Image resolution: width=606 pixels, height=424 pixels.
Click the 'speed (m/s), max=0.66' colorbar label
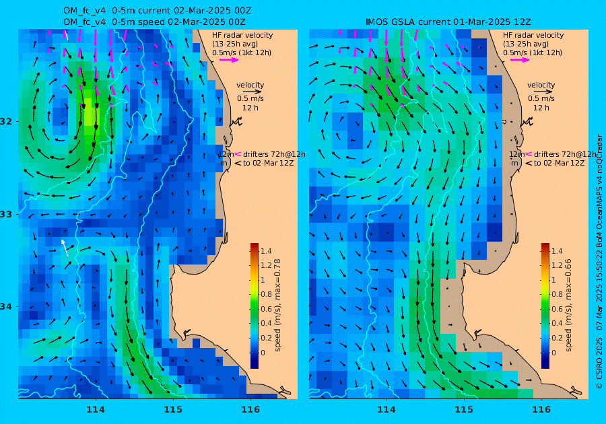point(568,305)
